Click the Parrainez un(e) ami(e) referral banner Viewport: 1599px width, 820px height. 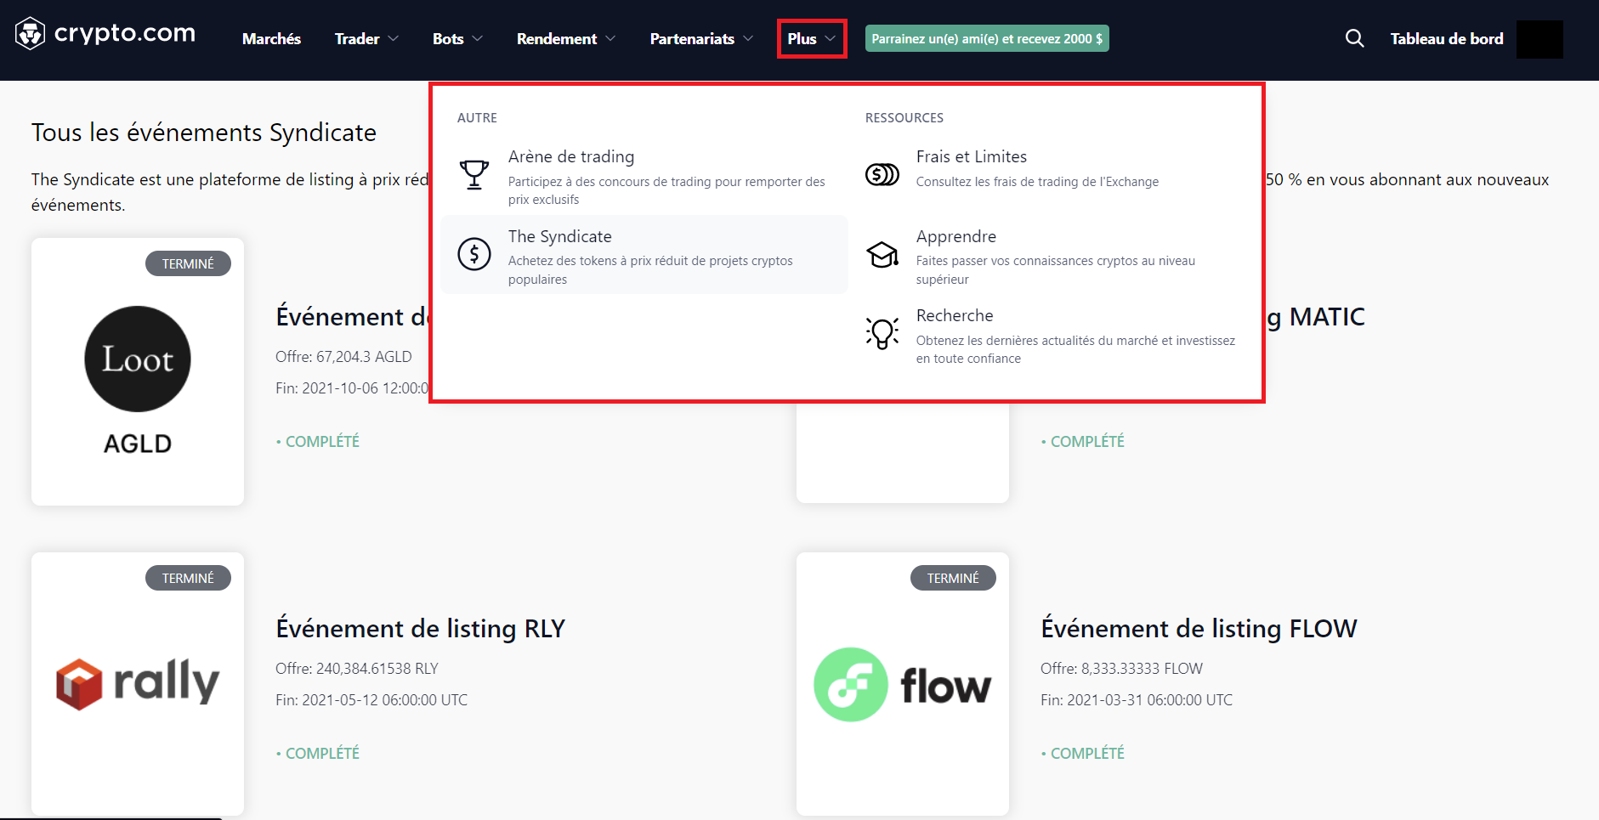point(987,39)
